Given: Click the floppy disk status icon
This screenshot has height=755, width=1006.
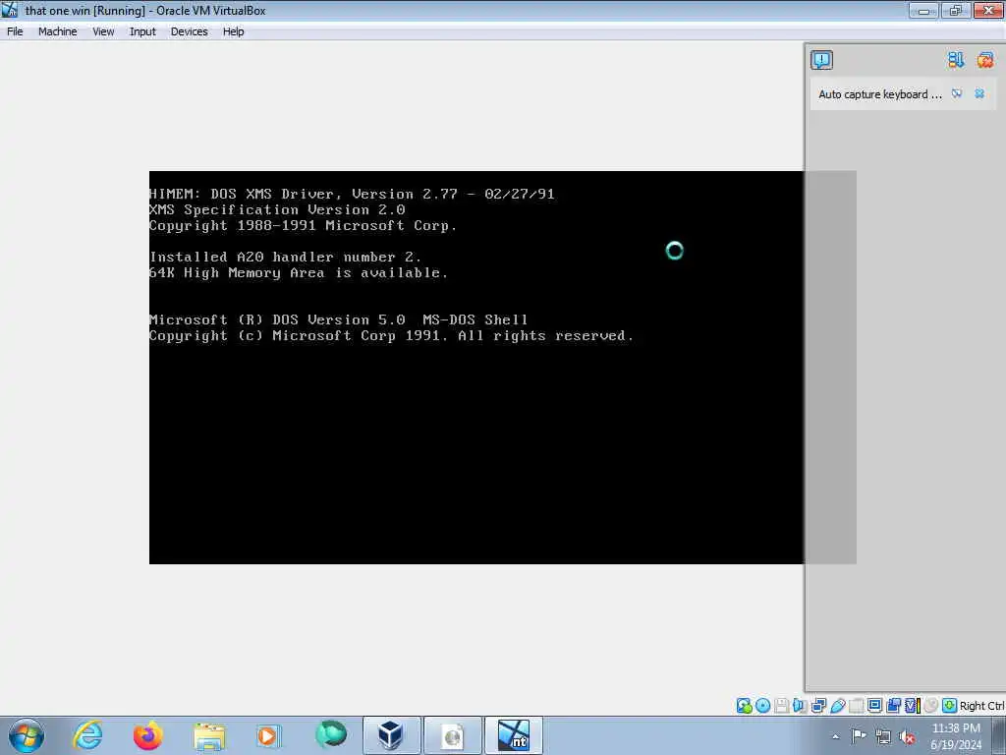Looking at the screenshot, I should click(x=781, y=706).
